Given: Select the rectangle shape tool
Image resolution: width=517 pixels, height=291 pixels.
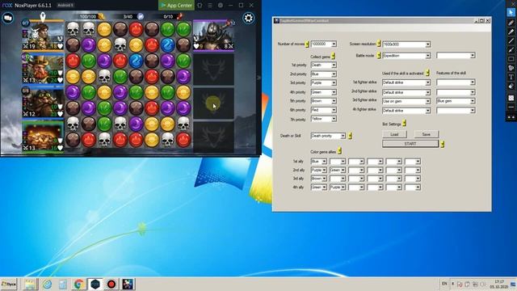Looking at the screenshot, I should click(511, 59).
